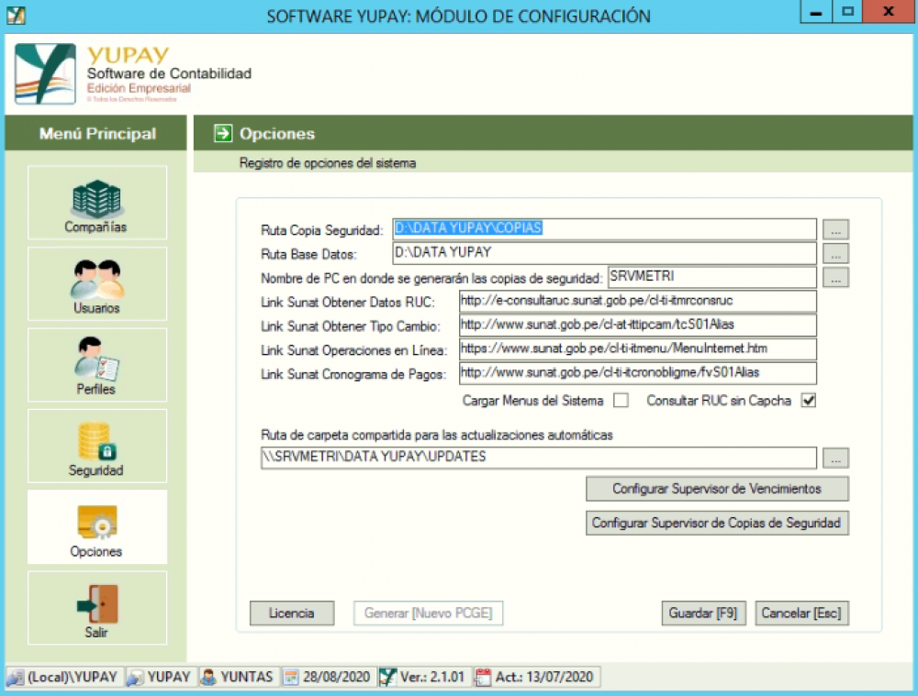Click the 'Link Sunat Cronograma de Pagos:' label
Image resolution: width=918 pixels, height=696 pixels.
pyautogui.click(x=353, y=374)
